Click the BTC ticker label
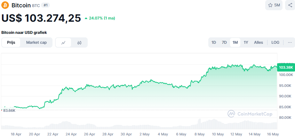This screenshot has height=137, width=295. 36,6
